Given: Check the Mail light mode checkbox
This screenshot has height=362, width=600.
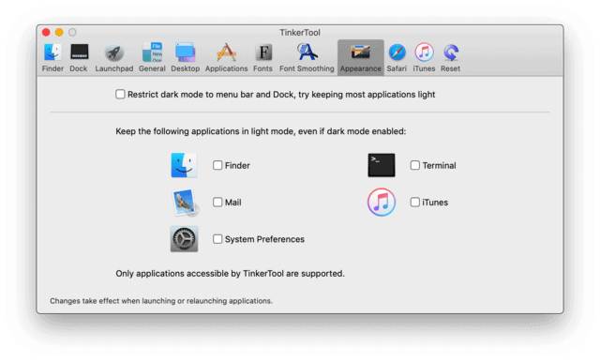Looking at the screenshot, I should click(217, 202).
